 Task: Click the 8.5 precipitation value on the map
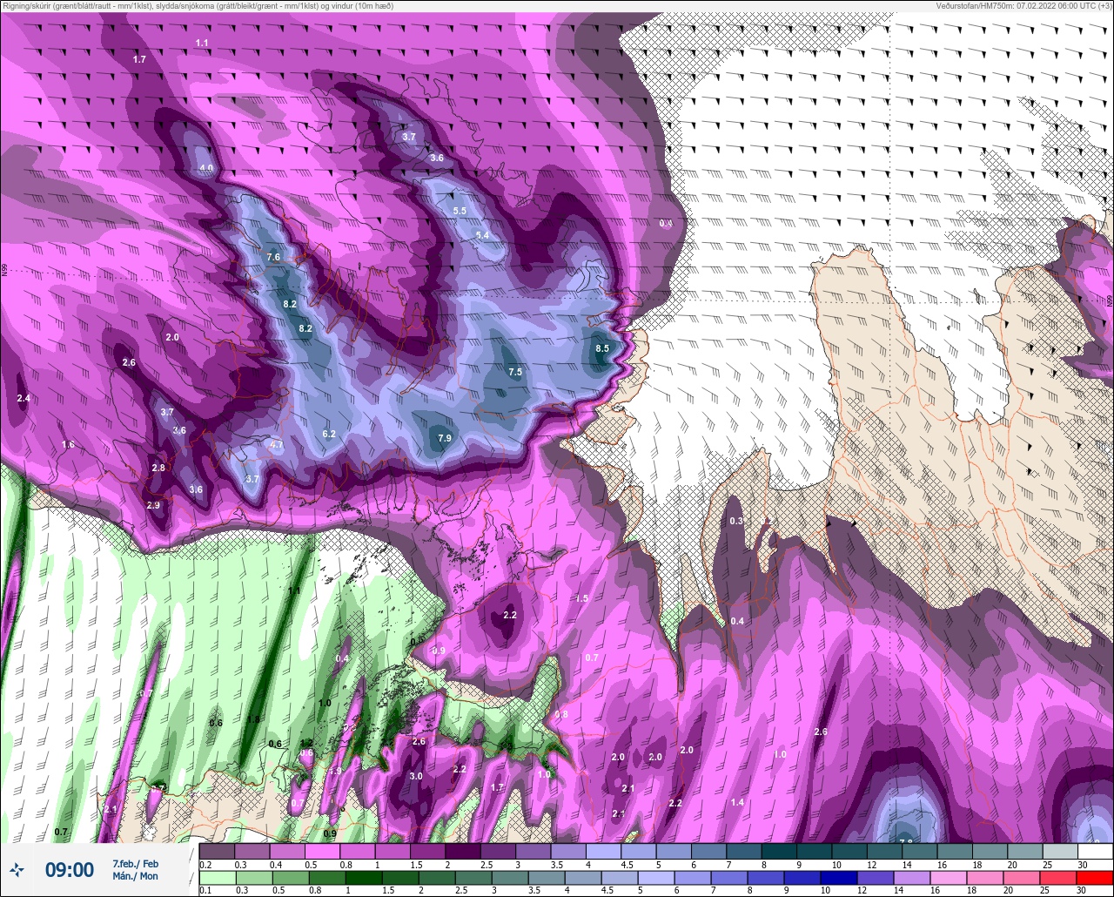click(602, 348)
